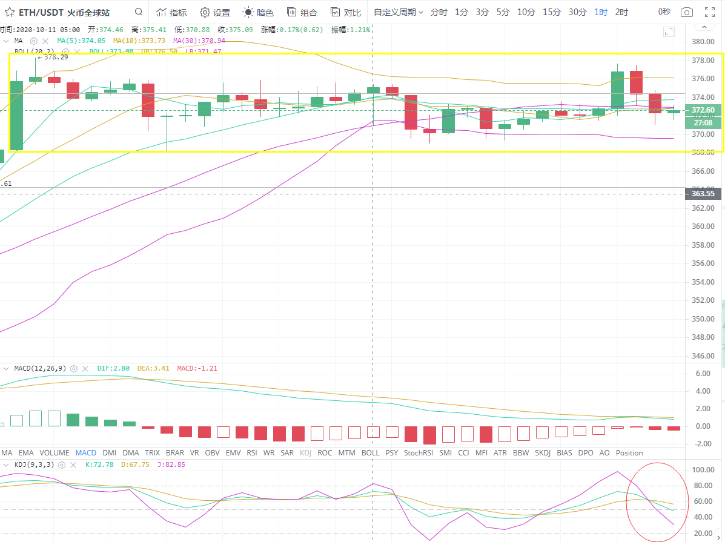
Task: Add ETH/USDT to favorites with star icon
Action: tap(10, 12)
